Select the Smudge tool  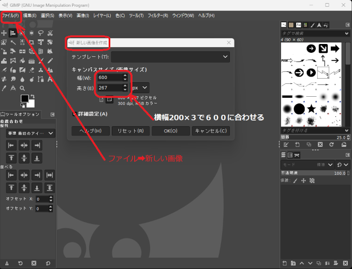coord(13,79)
